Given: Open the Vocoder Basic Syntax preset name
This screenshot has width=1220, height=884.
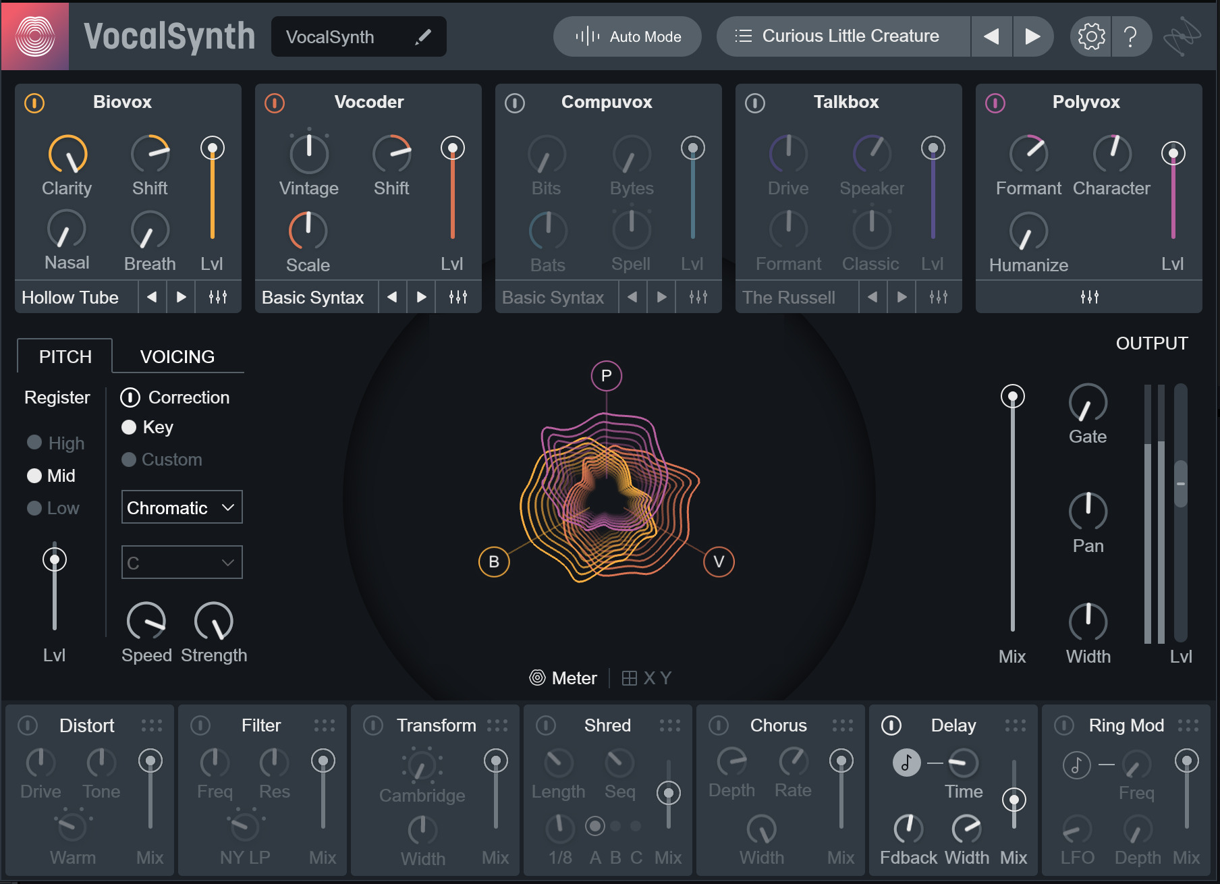Looking at the screenshot, I should (316, 297).
